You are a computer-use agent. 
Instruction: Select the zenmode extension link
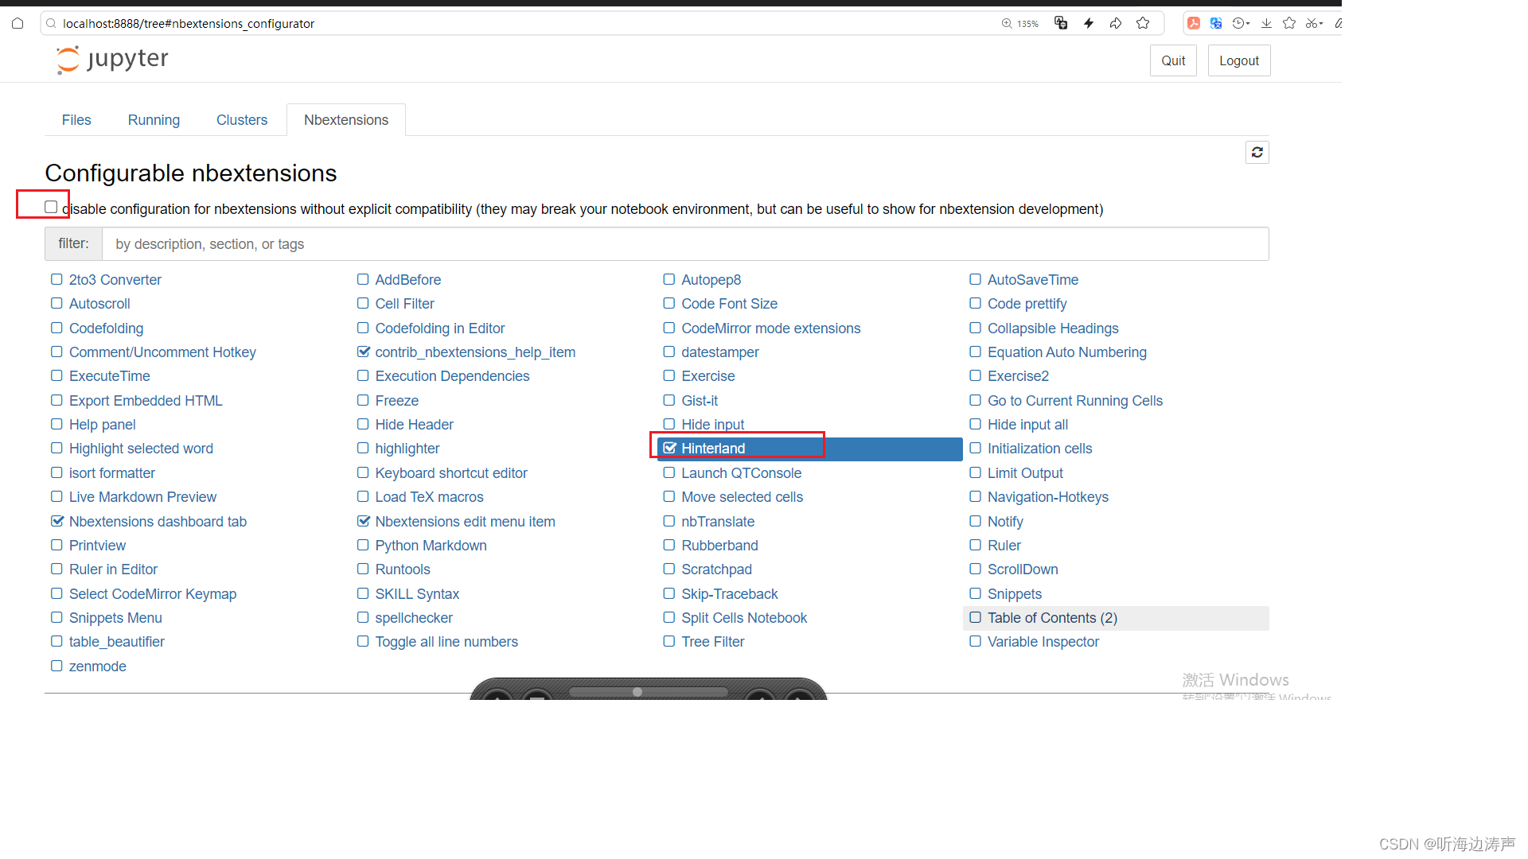[x=98, y=667]
